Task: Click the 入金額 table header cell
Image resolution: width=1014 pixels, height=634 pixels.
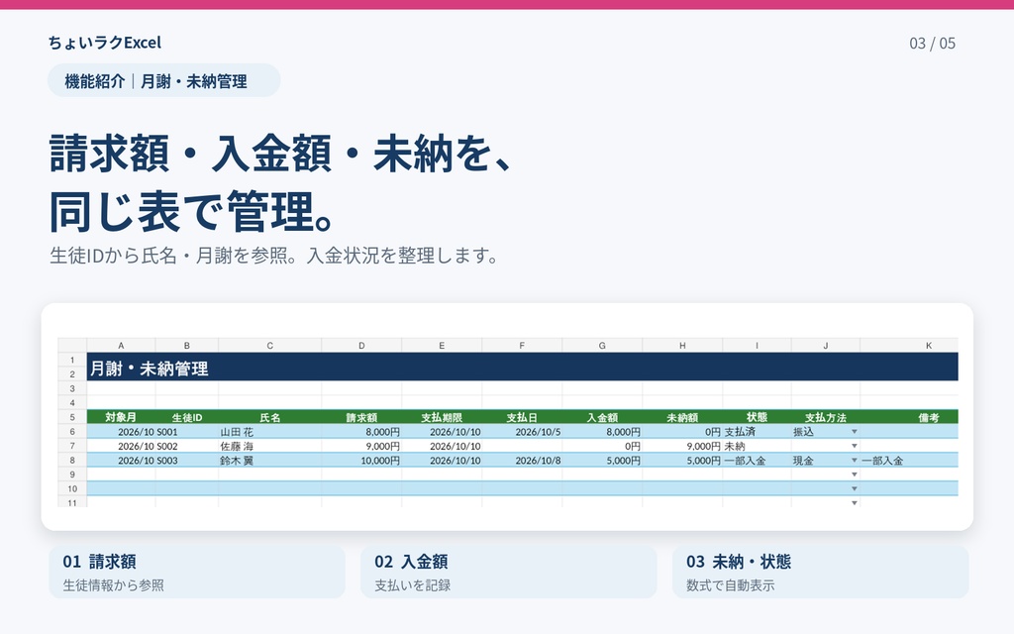Action: coord(602,417)
